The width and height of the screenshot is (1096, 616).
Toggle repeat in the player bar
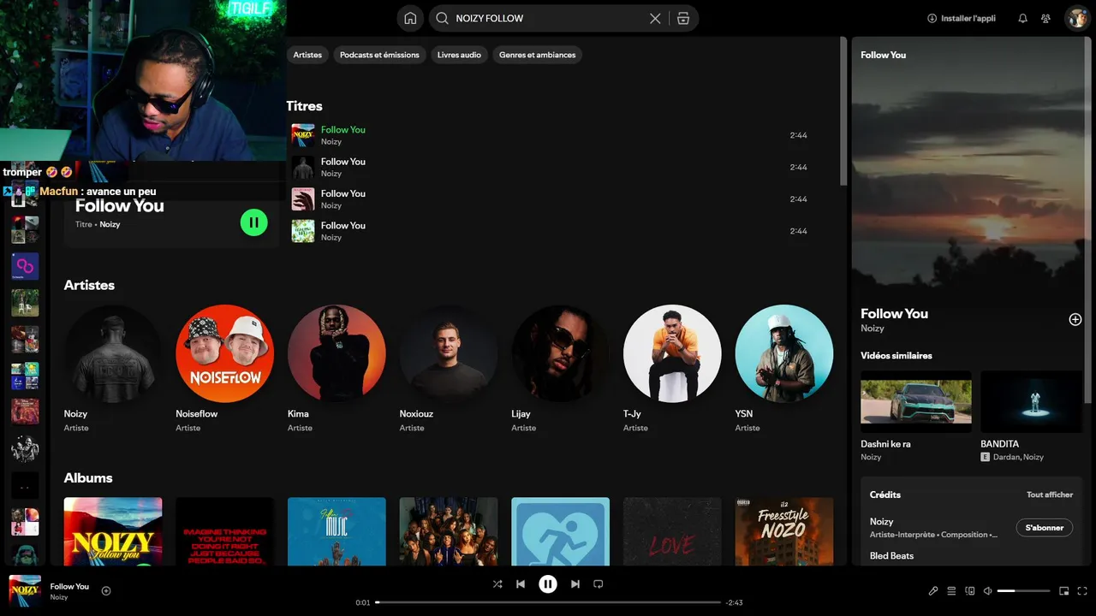(x=599, y=584)
